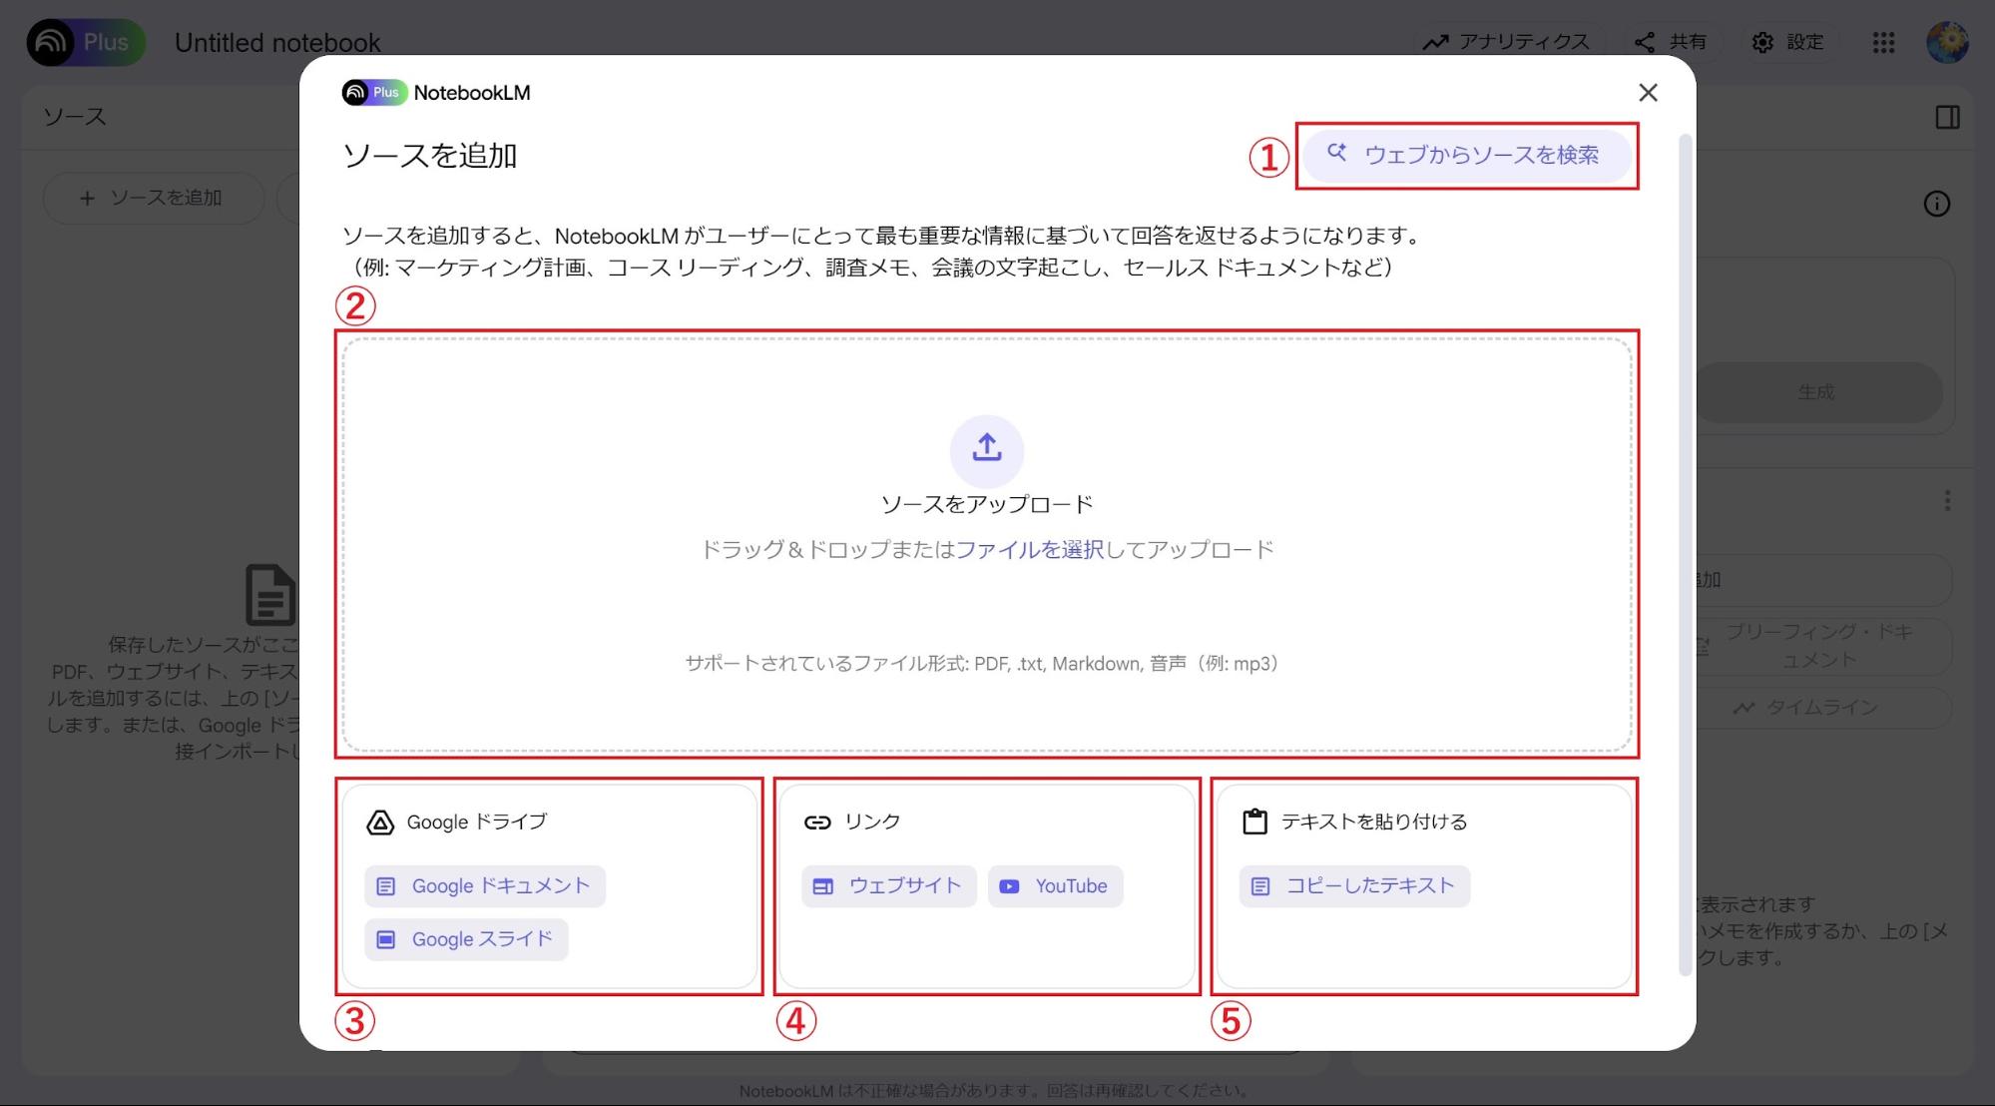Select the Google スライド chip

click(466, 939)
